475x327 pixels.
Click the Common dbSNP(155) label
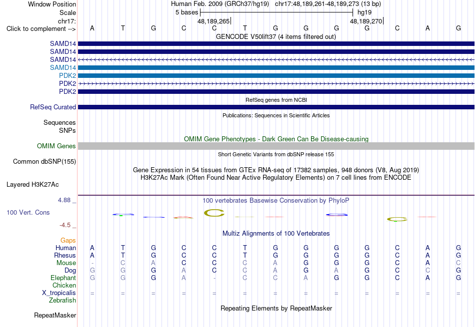44,162
